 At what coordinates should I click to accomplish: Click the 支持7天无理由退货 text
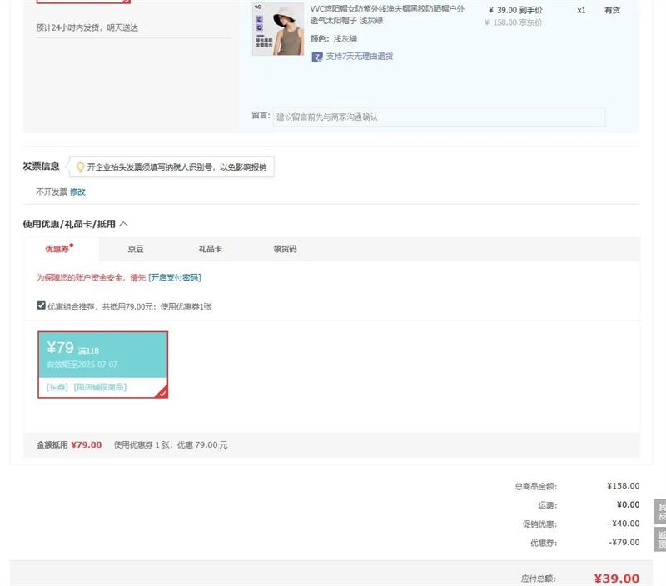[x=360, y=57]
